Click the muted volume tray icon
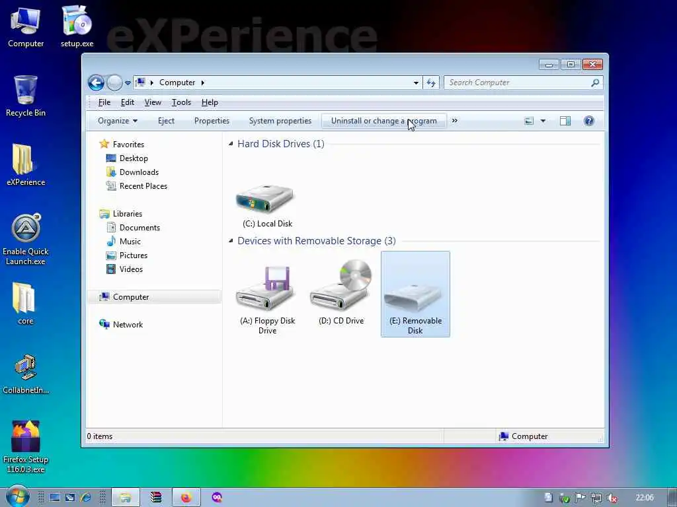 [612, 498]
